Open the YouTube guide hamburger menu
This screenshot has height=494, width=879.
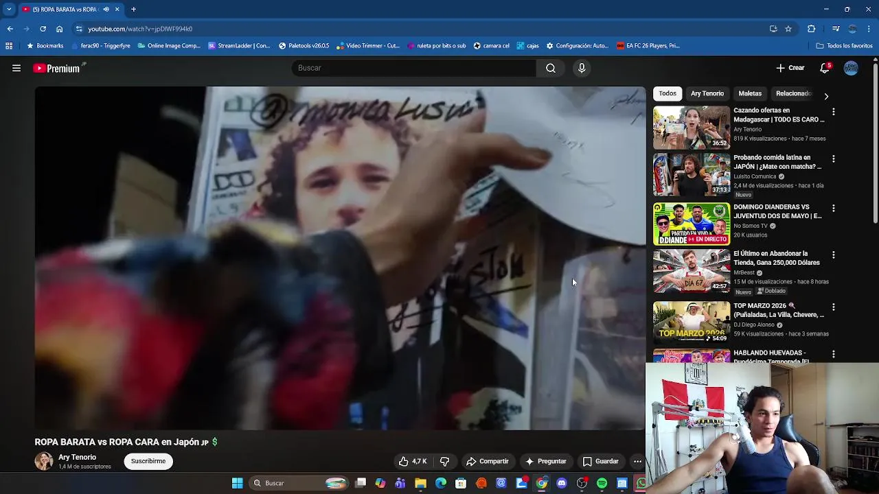coord(16,68)
